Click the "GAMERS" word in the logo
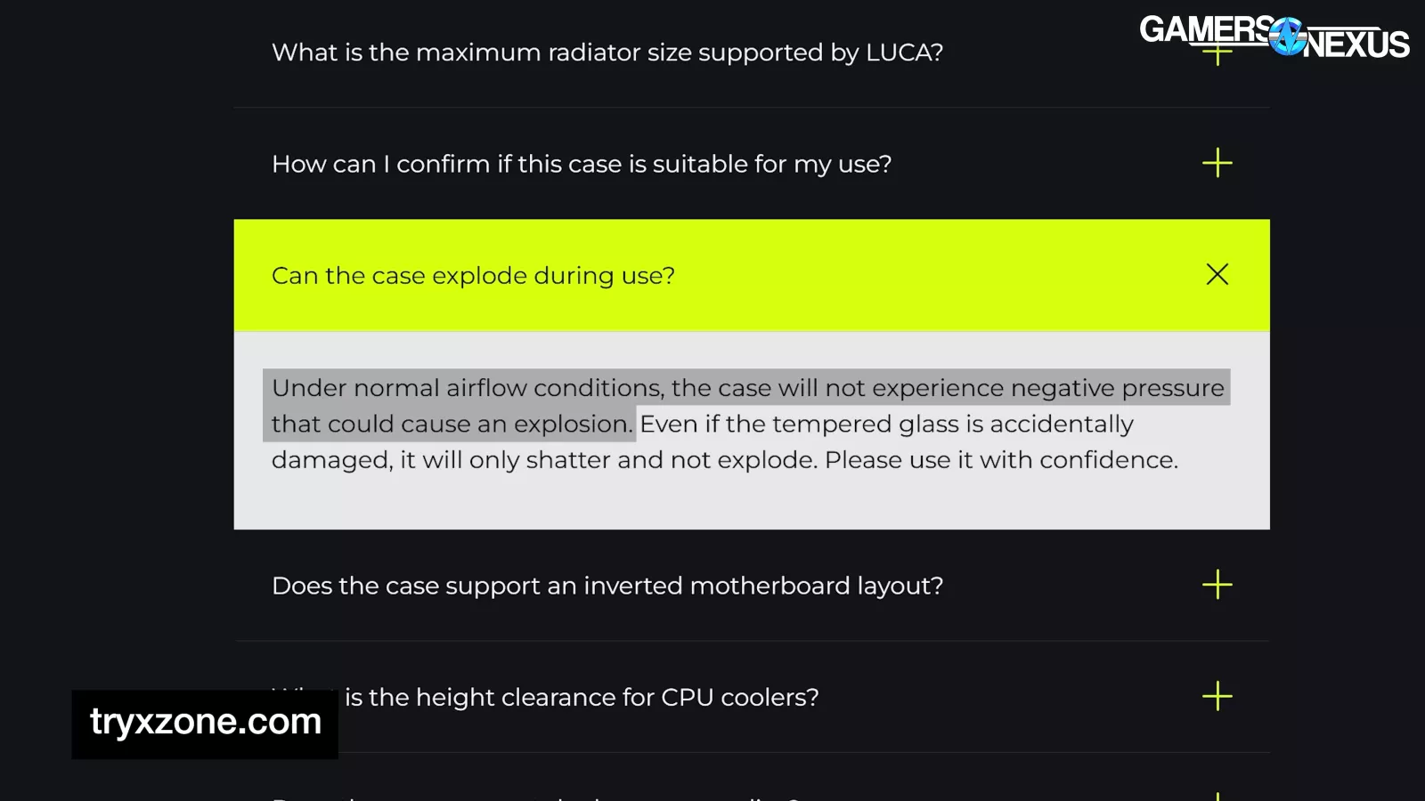Viewport: 1425px width, 801px height. 1204,29
